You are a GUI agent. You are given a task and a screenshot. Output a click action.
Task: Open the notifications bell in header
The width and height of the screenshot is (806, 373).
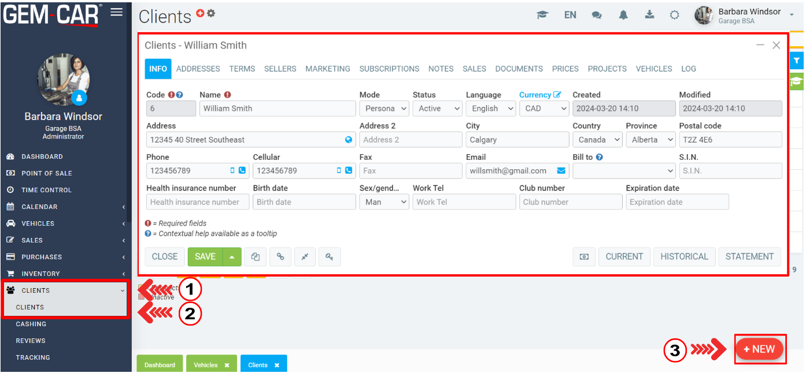tap(623, 16)
